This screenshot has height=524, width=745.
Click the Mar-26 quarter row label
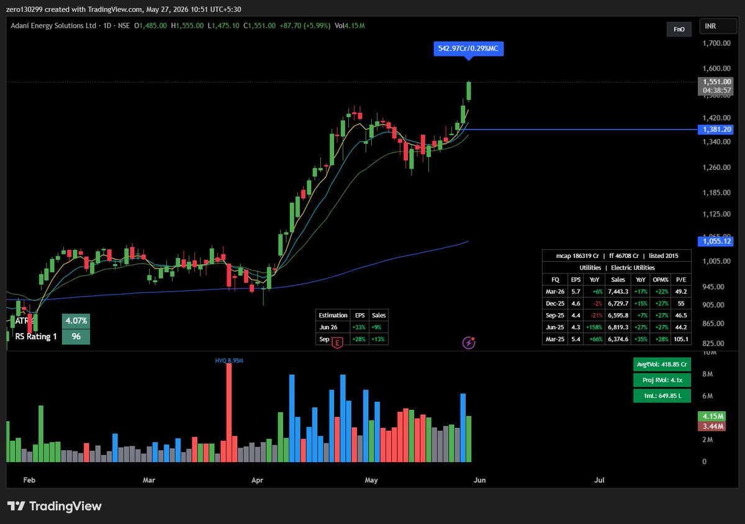click(x=555, y=291)
